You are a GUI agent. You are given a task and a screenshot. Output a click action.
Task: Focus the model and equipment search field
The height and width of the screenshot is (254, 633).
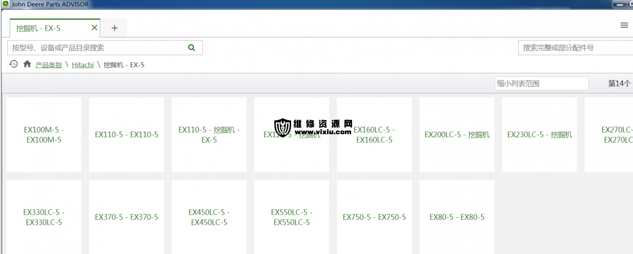pos(105,48)
